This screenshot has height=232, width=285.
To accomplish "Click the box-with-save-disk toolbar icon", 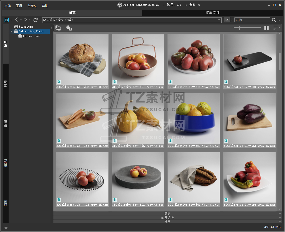I will [69, 28].
